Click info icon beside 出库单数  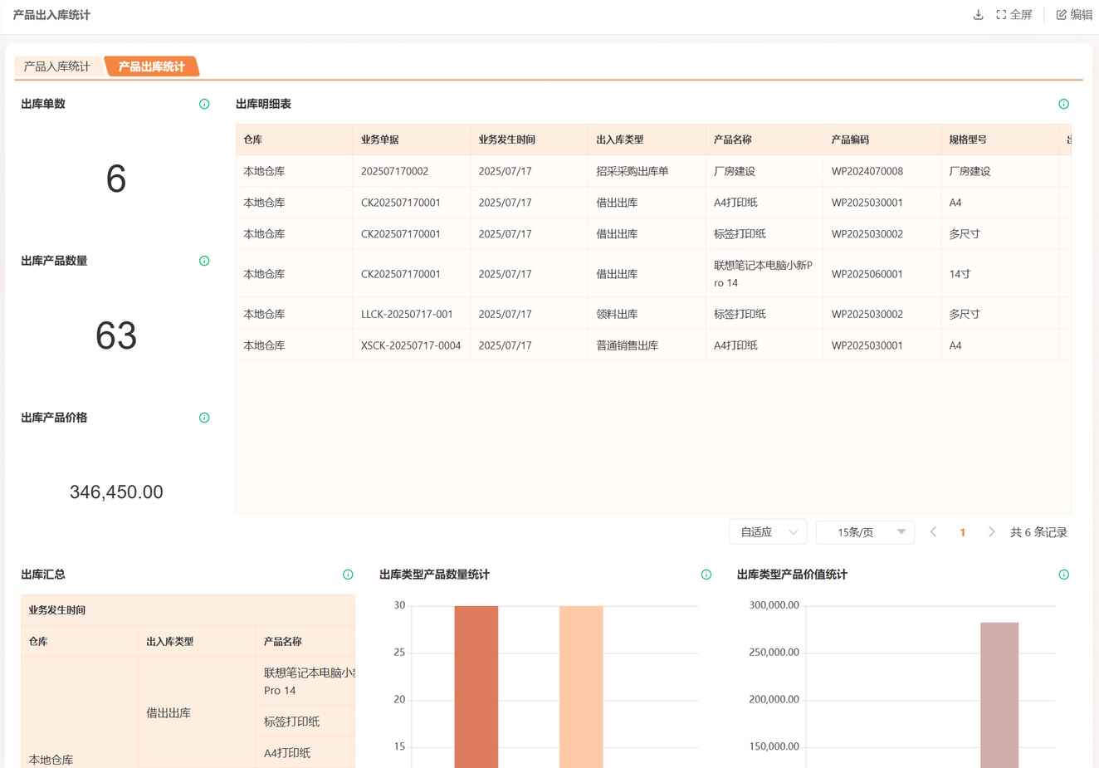pyautogui.click(x=204, y=104)
